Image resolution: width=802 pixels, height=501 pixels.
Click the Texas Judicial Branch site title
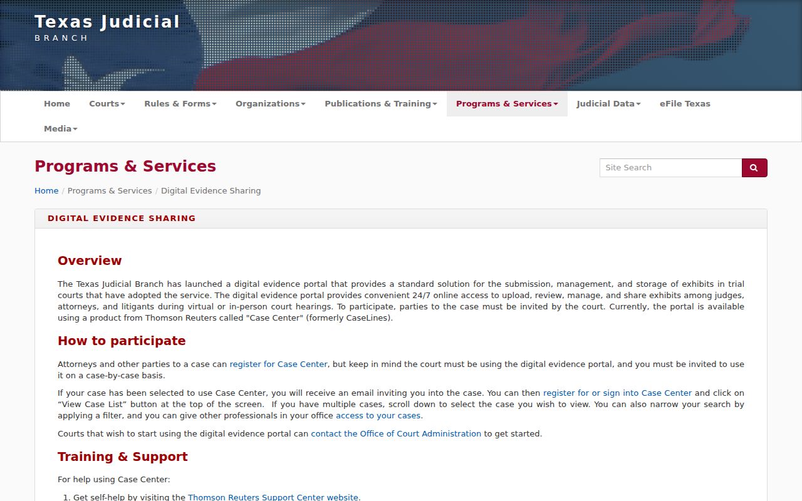[107, 28]
